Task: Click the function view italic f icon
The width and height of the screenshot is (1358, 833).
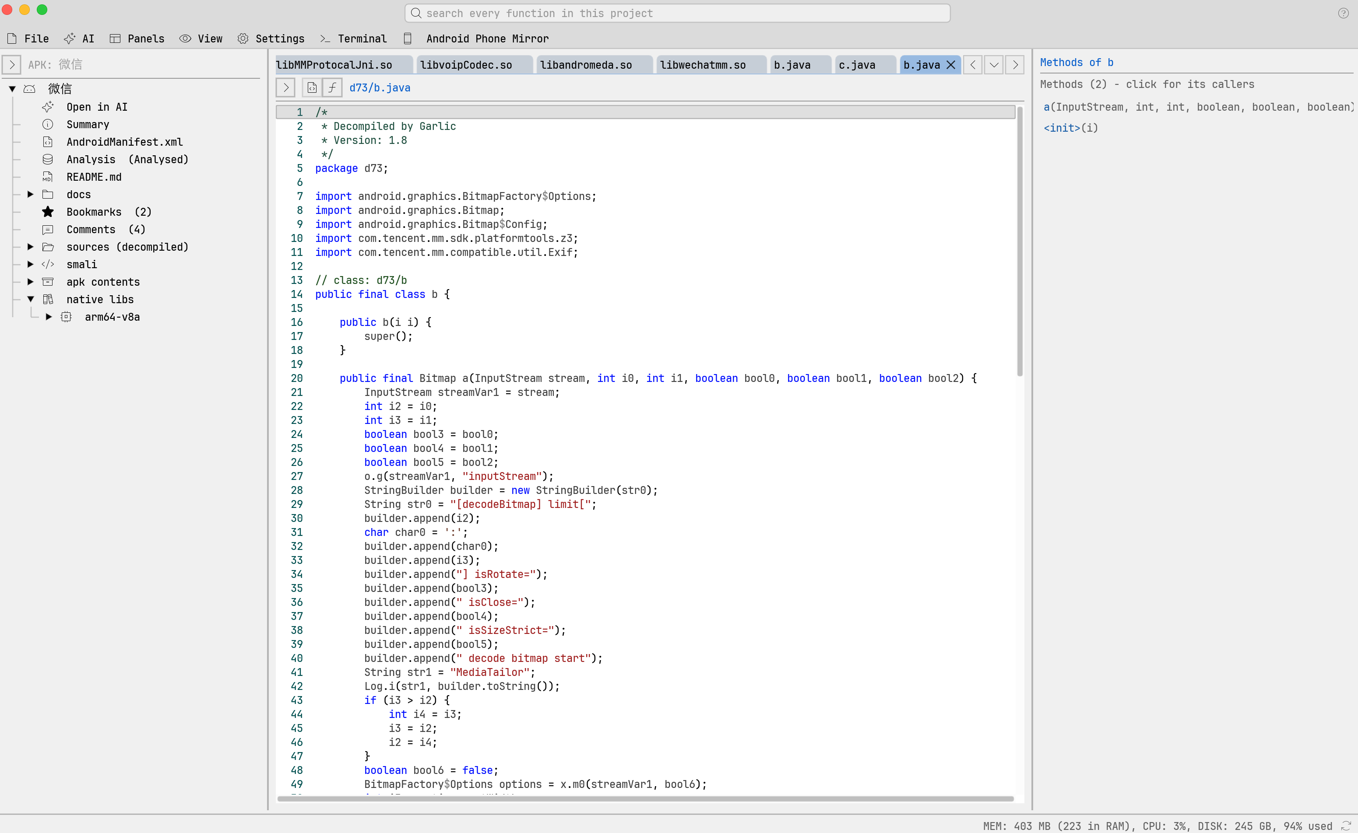Action: [332, 87]
